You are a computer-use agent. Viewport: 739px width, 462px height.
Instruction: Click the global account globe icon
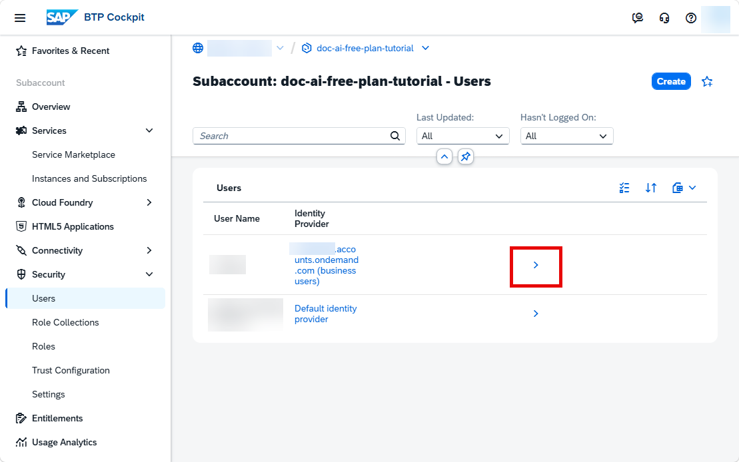click(198, 48)
